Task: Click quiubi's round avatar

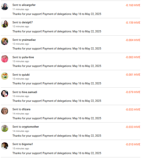Action: [5, 76]
